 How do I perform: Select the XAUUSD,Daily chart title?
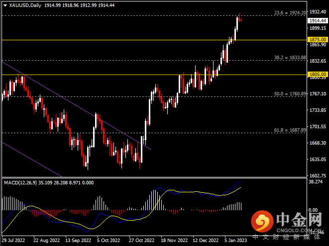click(x=23, y=5)
